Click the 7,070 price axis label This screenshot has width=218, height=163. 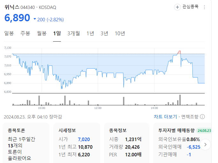click(8, 57)
